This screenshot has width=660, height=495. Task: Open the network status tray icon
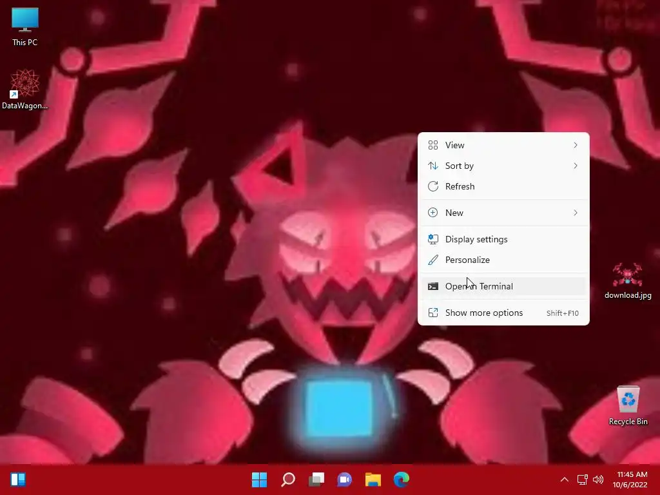(x=582, y=480)
